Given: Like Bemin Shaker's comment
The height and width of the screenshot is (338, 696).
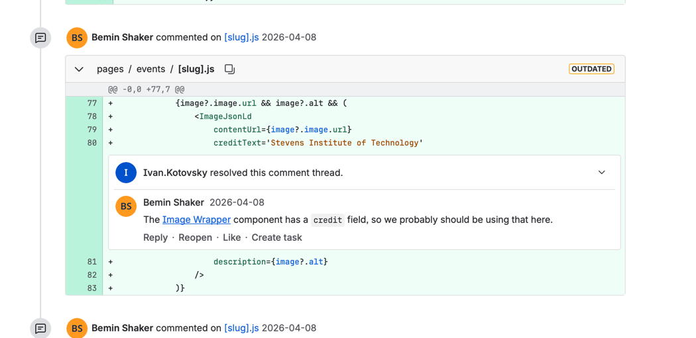Looking at the screenshot, I should pyautogui.click(x=231, y=237).
